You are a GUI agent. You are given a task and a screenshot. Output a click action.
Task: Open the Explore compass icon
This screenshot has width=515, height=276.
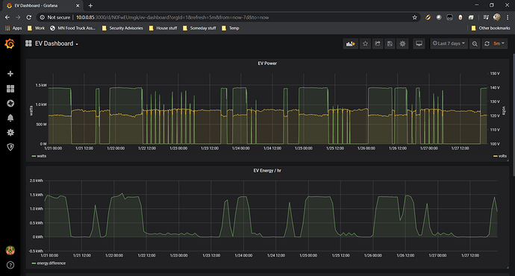(x=10, y=104)
